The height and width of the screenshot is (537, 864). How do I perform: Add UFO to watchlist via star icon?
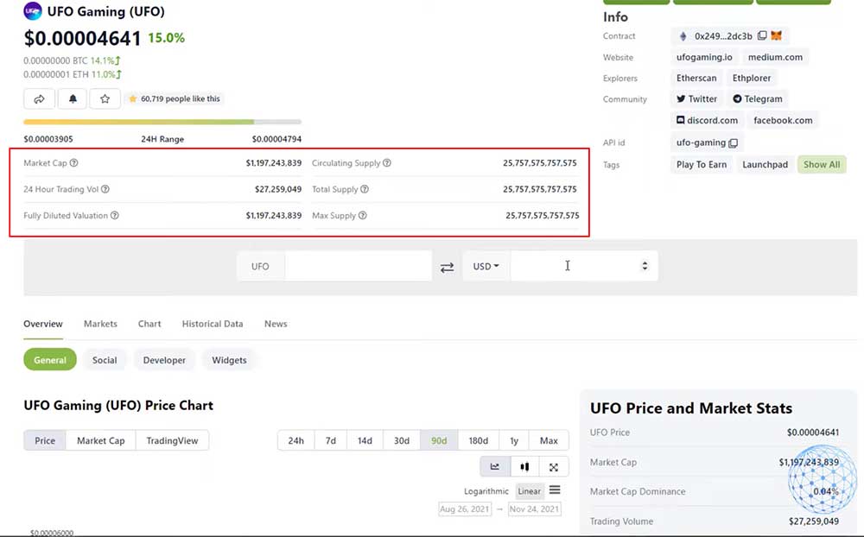coord(105,98)
